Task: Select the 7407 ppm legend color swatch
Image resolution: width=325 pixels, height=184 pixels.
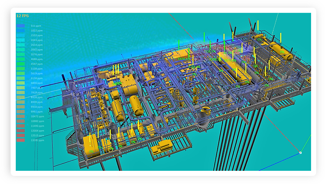Action: (x=21, y=88)
